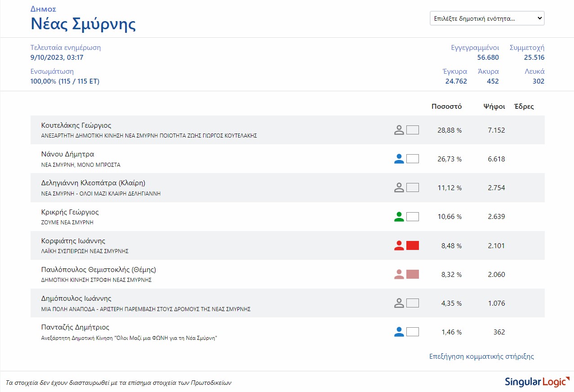Click the green person icon for Κρικρής Γεώργιος
Screen dimensions: 574x392
pos(399,217)
